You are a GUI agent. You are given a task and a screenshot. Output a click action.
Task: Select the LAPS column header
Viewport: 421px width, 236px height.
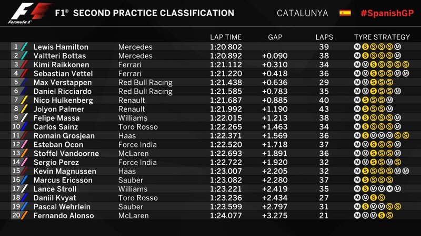pos(324,37)
